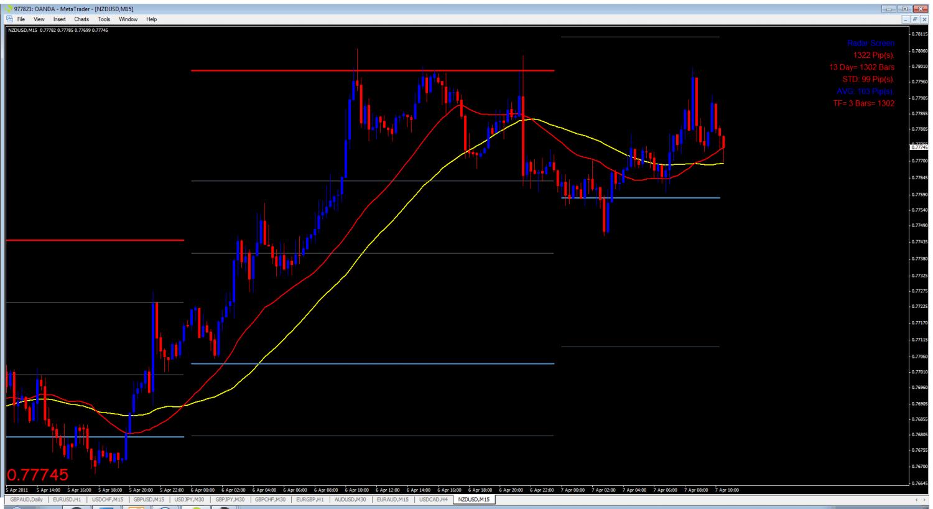This screenshot has height=509, width=933.
Task: Click the current price label on the scale
Action: click(x=919, y=147)
